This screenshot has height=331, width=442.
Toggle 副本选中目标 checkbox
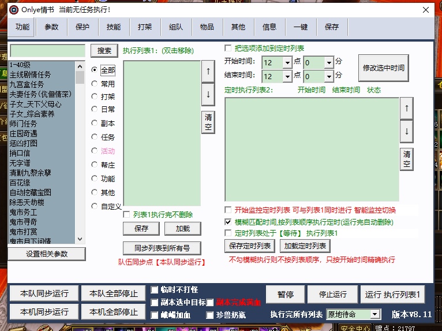click(154, 303)
